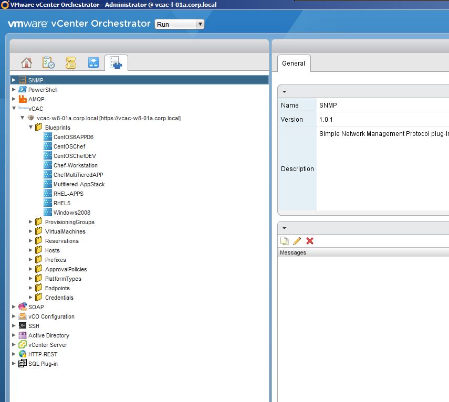The height and width of the screenshot is (402, 449).
Task: Open the Run mode dropdown
Action: coord(180,24)
